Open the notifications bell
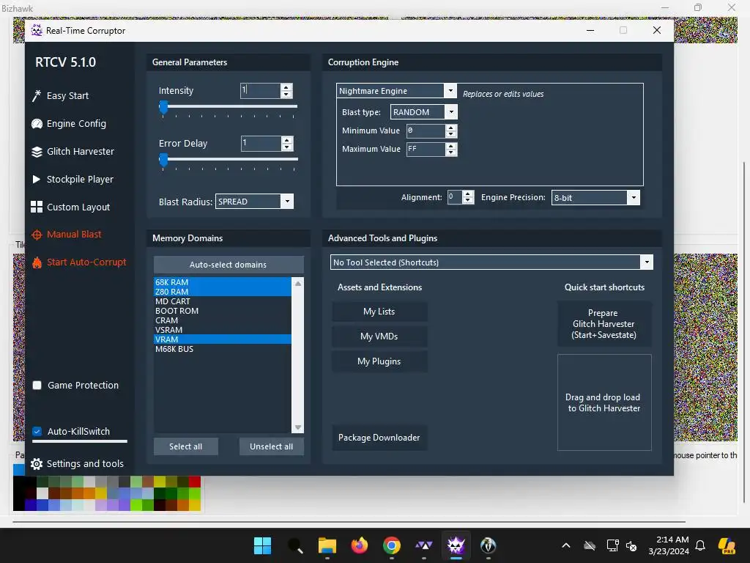Screen dimensions: 750x563 pos(700,545)
